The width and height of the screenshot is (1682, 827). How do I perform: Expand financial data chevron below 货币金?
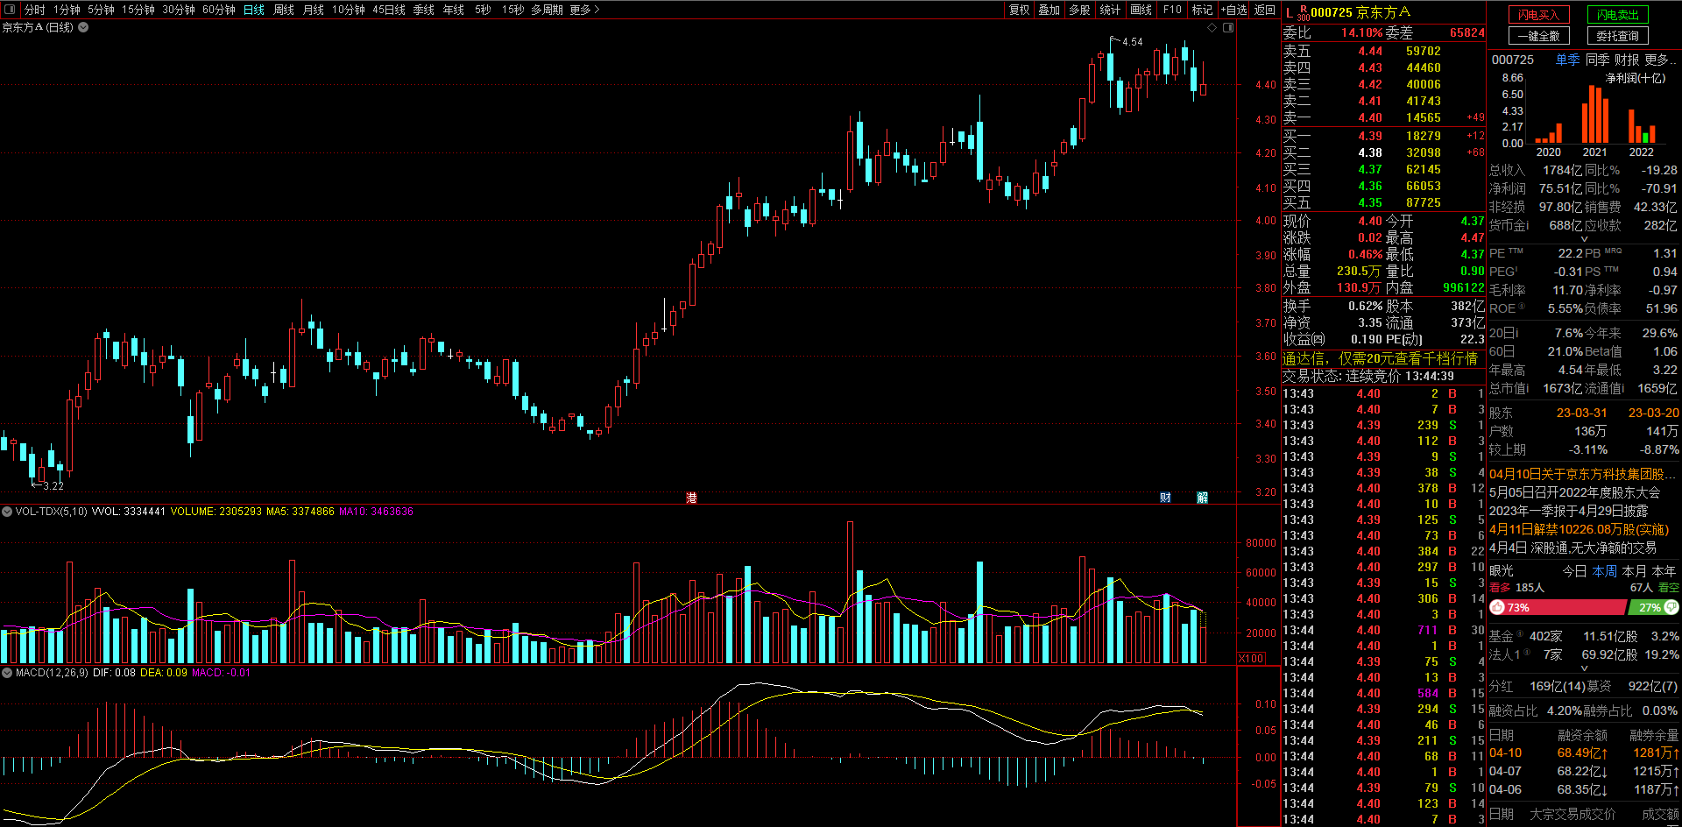[1584, 239]
